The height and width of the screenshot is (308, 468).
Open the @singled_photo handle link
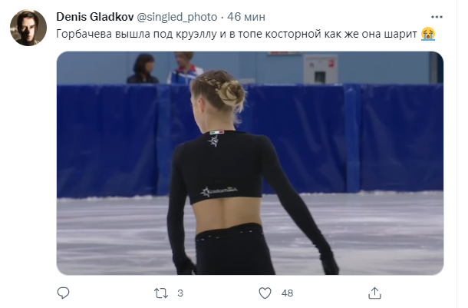pos(176,17)
